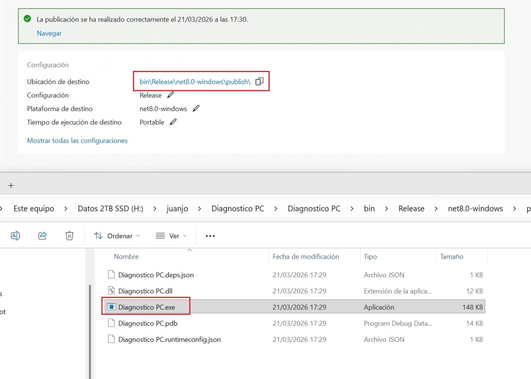
Task: Navigate to Este equipo in breadcrumb
Action: [34, 208]
